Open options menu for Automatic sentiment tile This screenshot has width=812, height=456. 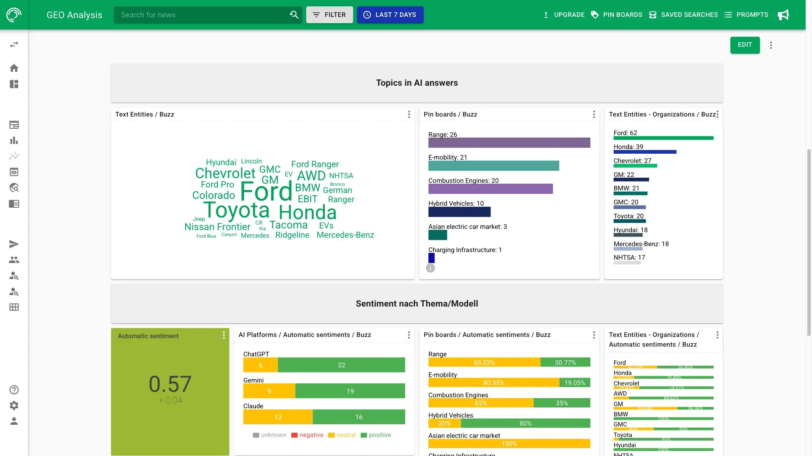(x=224, y=335)
